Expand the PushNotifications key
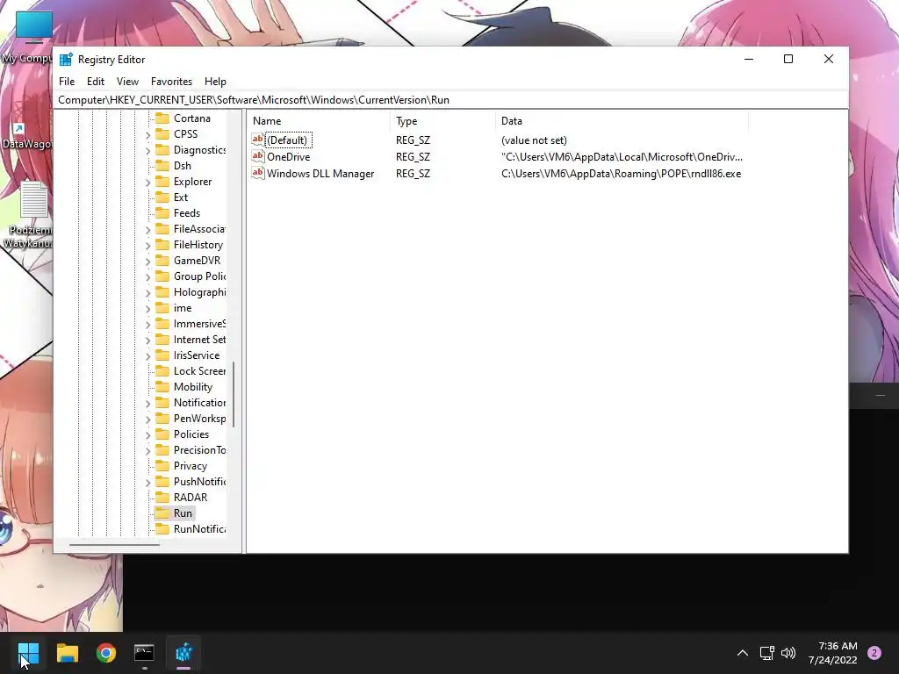This screenshot has height=674, width=899. tap(147, 483)
